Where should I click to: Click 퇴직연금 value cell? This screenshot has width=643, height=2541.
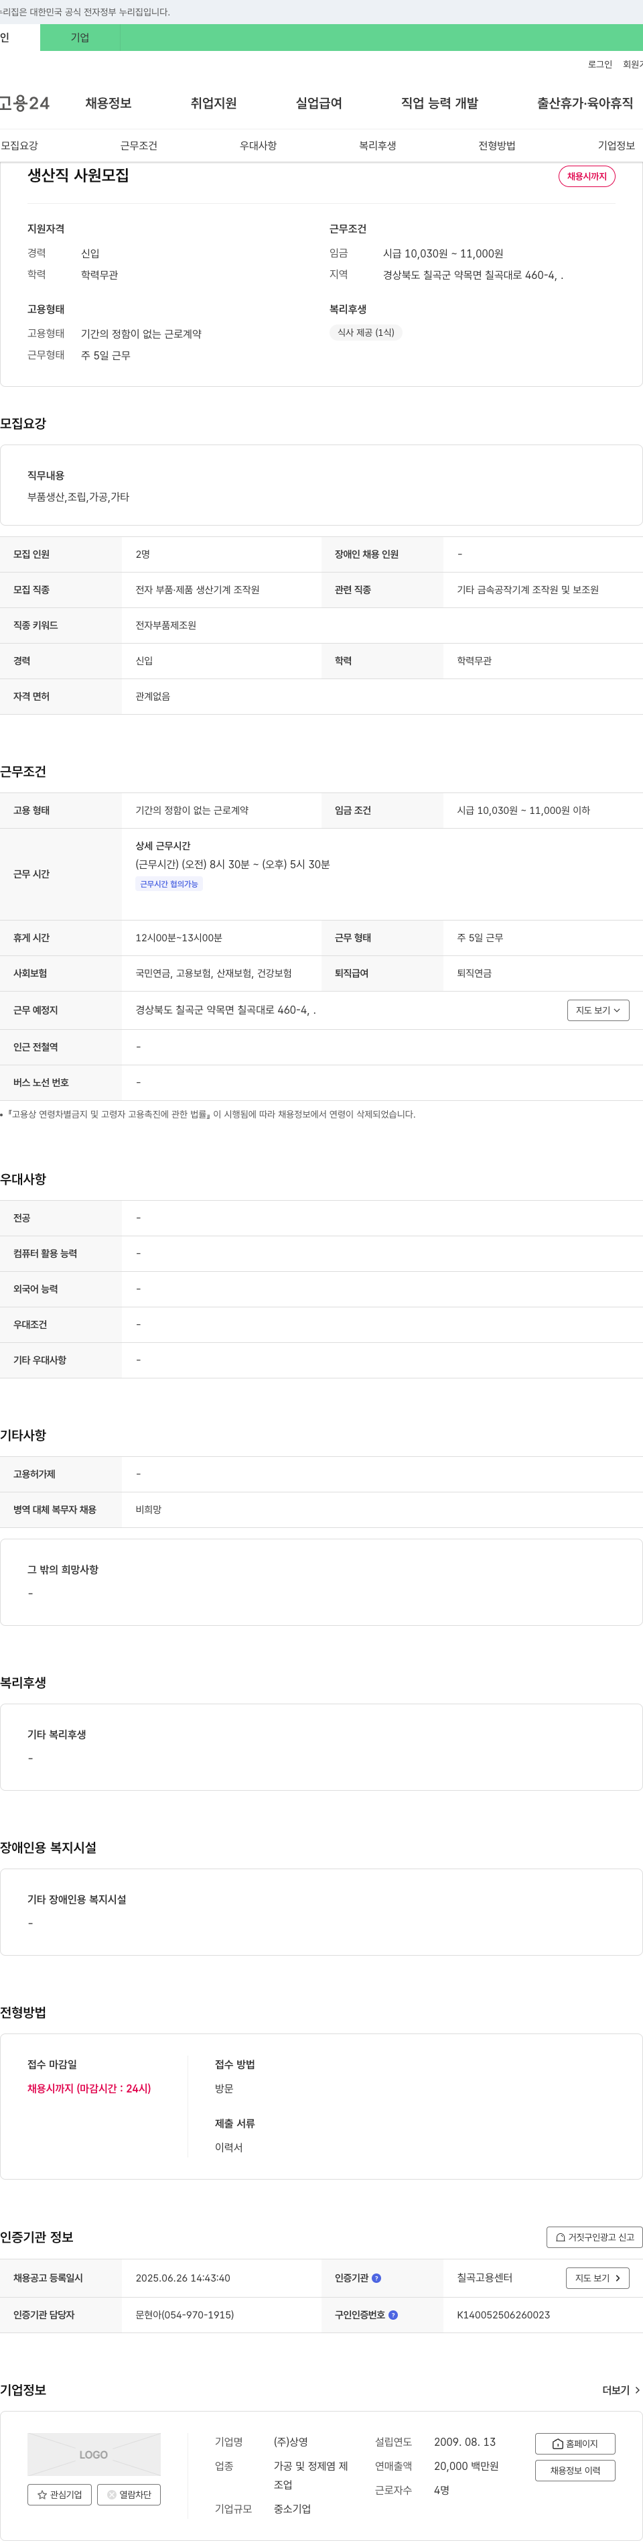point(474,973)
